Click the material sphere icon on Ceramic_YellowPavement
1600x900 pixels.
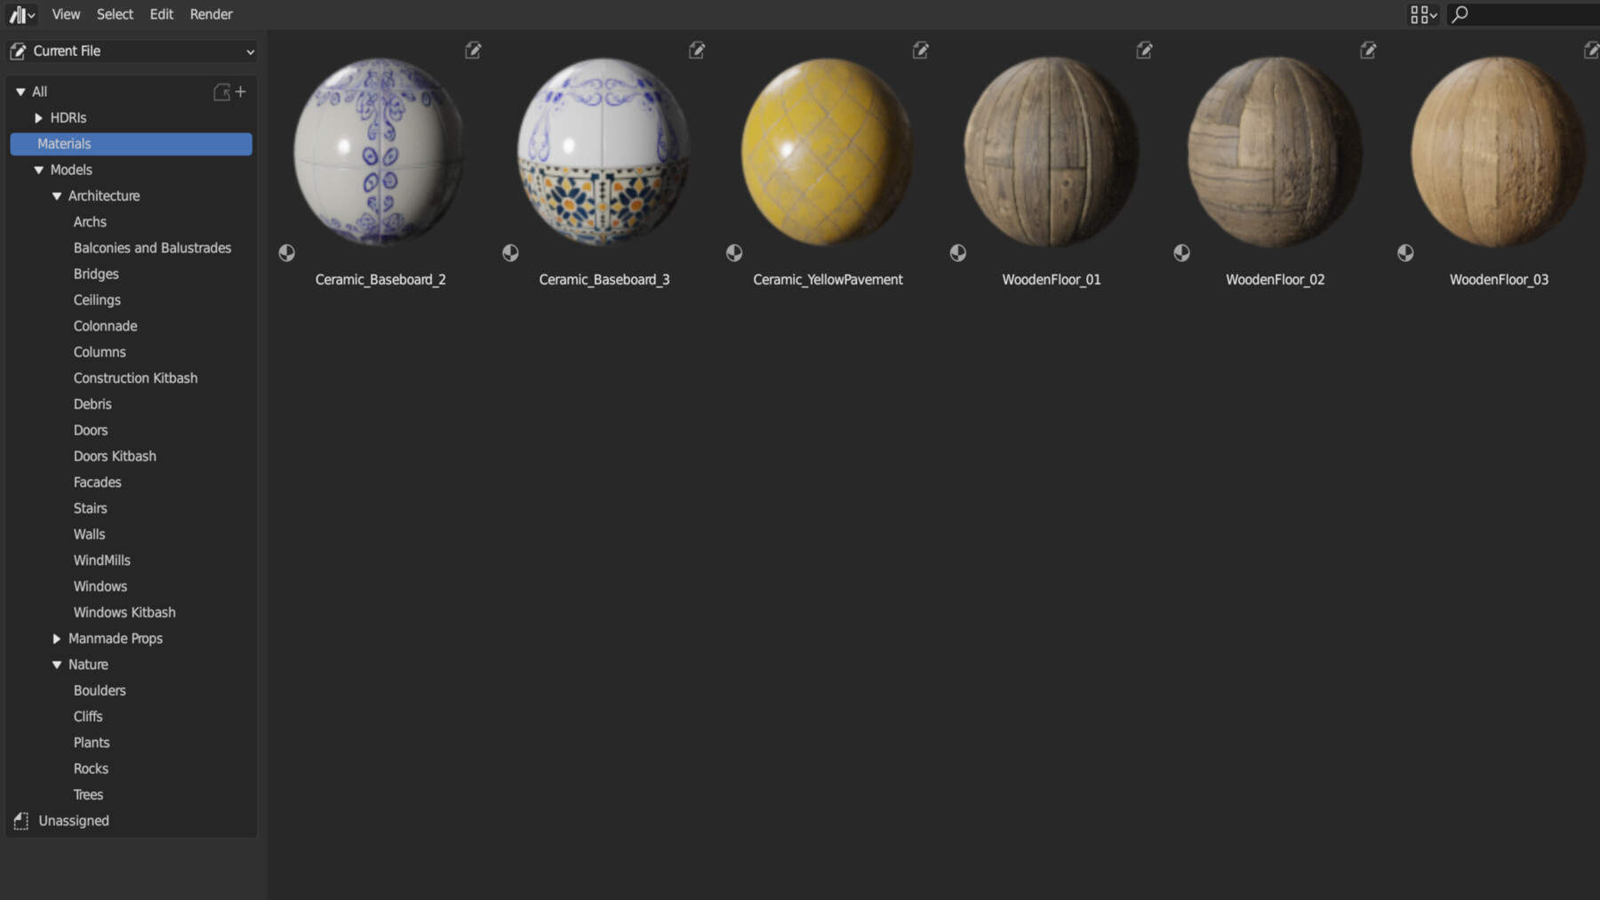pyautogui.click(x=734, y=252)
